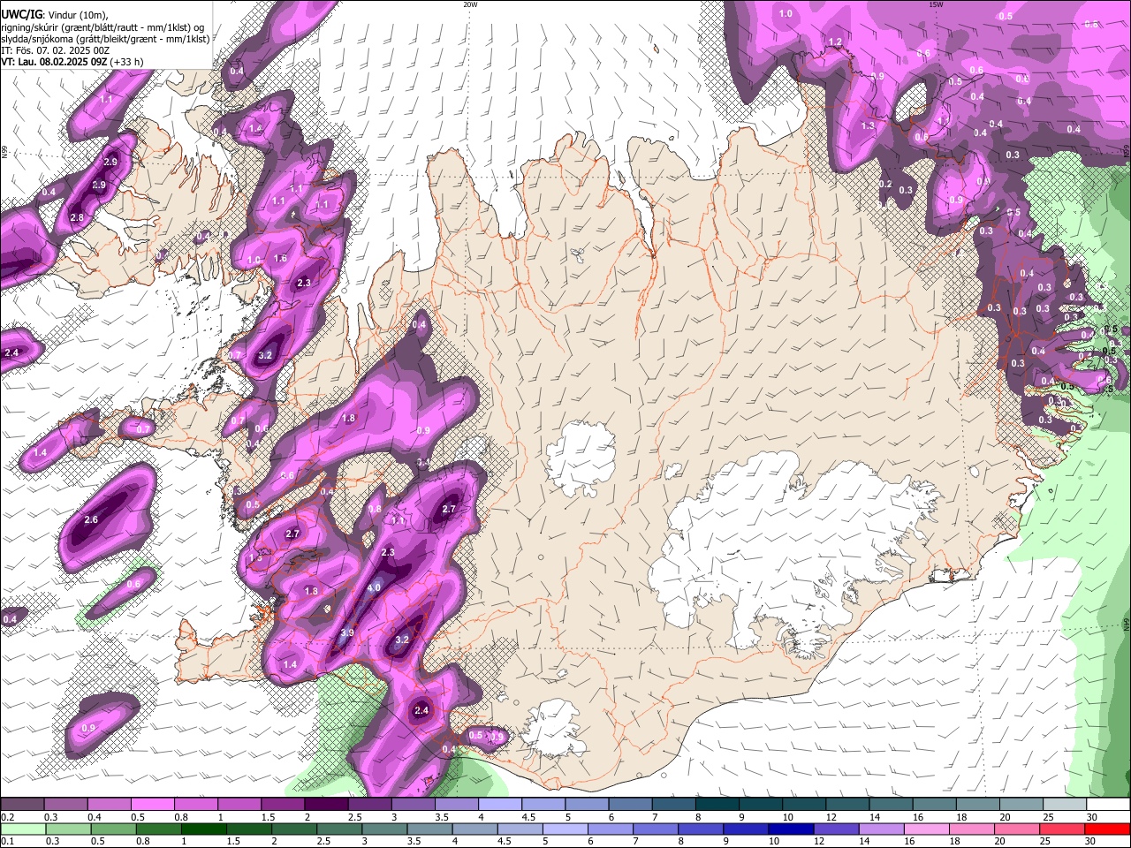This screenshot has width=1131, height=848.
Task: Click the UWC/IG title text
Action: coord(20,15)
